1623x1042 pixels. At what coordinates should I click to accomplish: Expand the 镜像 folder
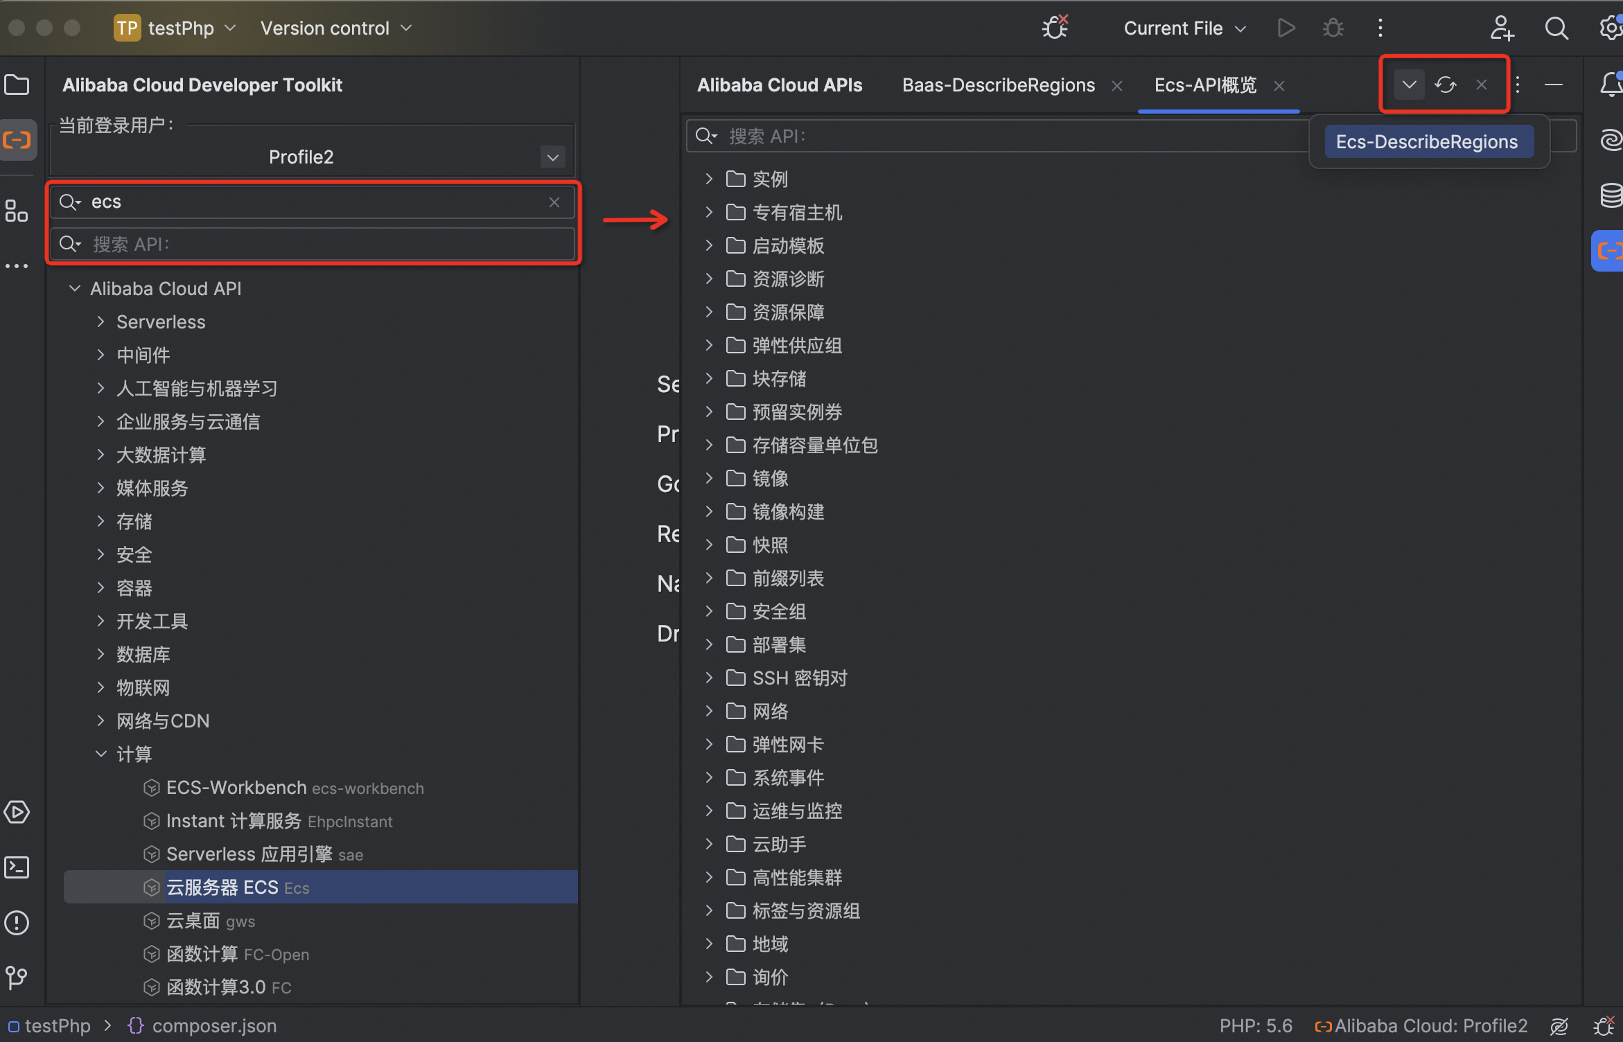(x=709, y=478)
